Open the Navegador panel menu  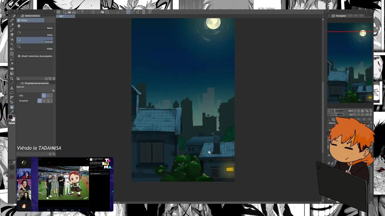(x=329, y=16)
